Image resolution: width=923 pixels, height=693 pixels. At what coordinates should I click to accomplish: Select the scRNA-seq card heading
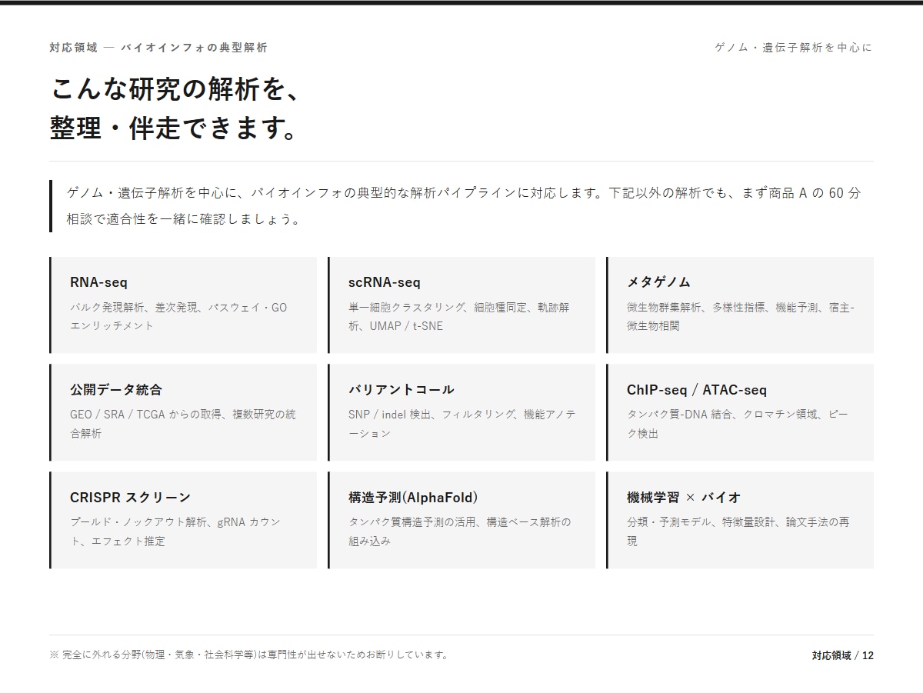[x=385, y=282]
